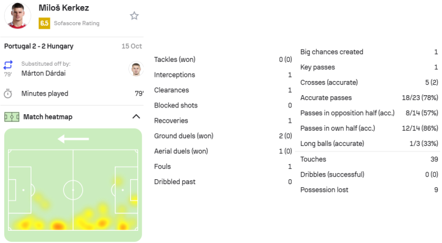Click the substitution arrows icon
442x243 pixels.
tap(8, 65)
